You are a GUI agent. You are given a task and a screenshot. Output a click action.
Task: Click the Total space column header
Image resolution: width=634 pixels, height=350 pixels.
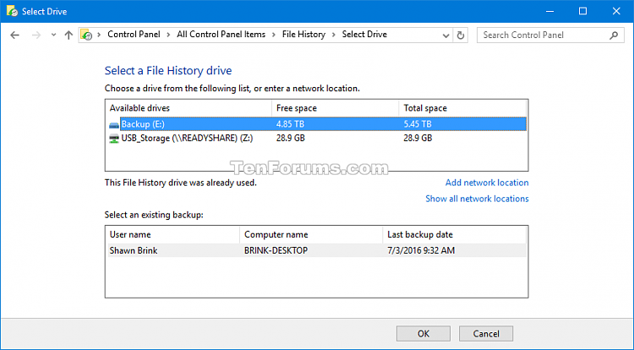click(462, 108)
